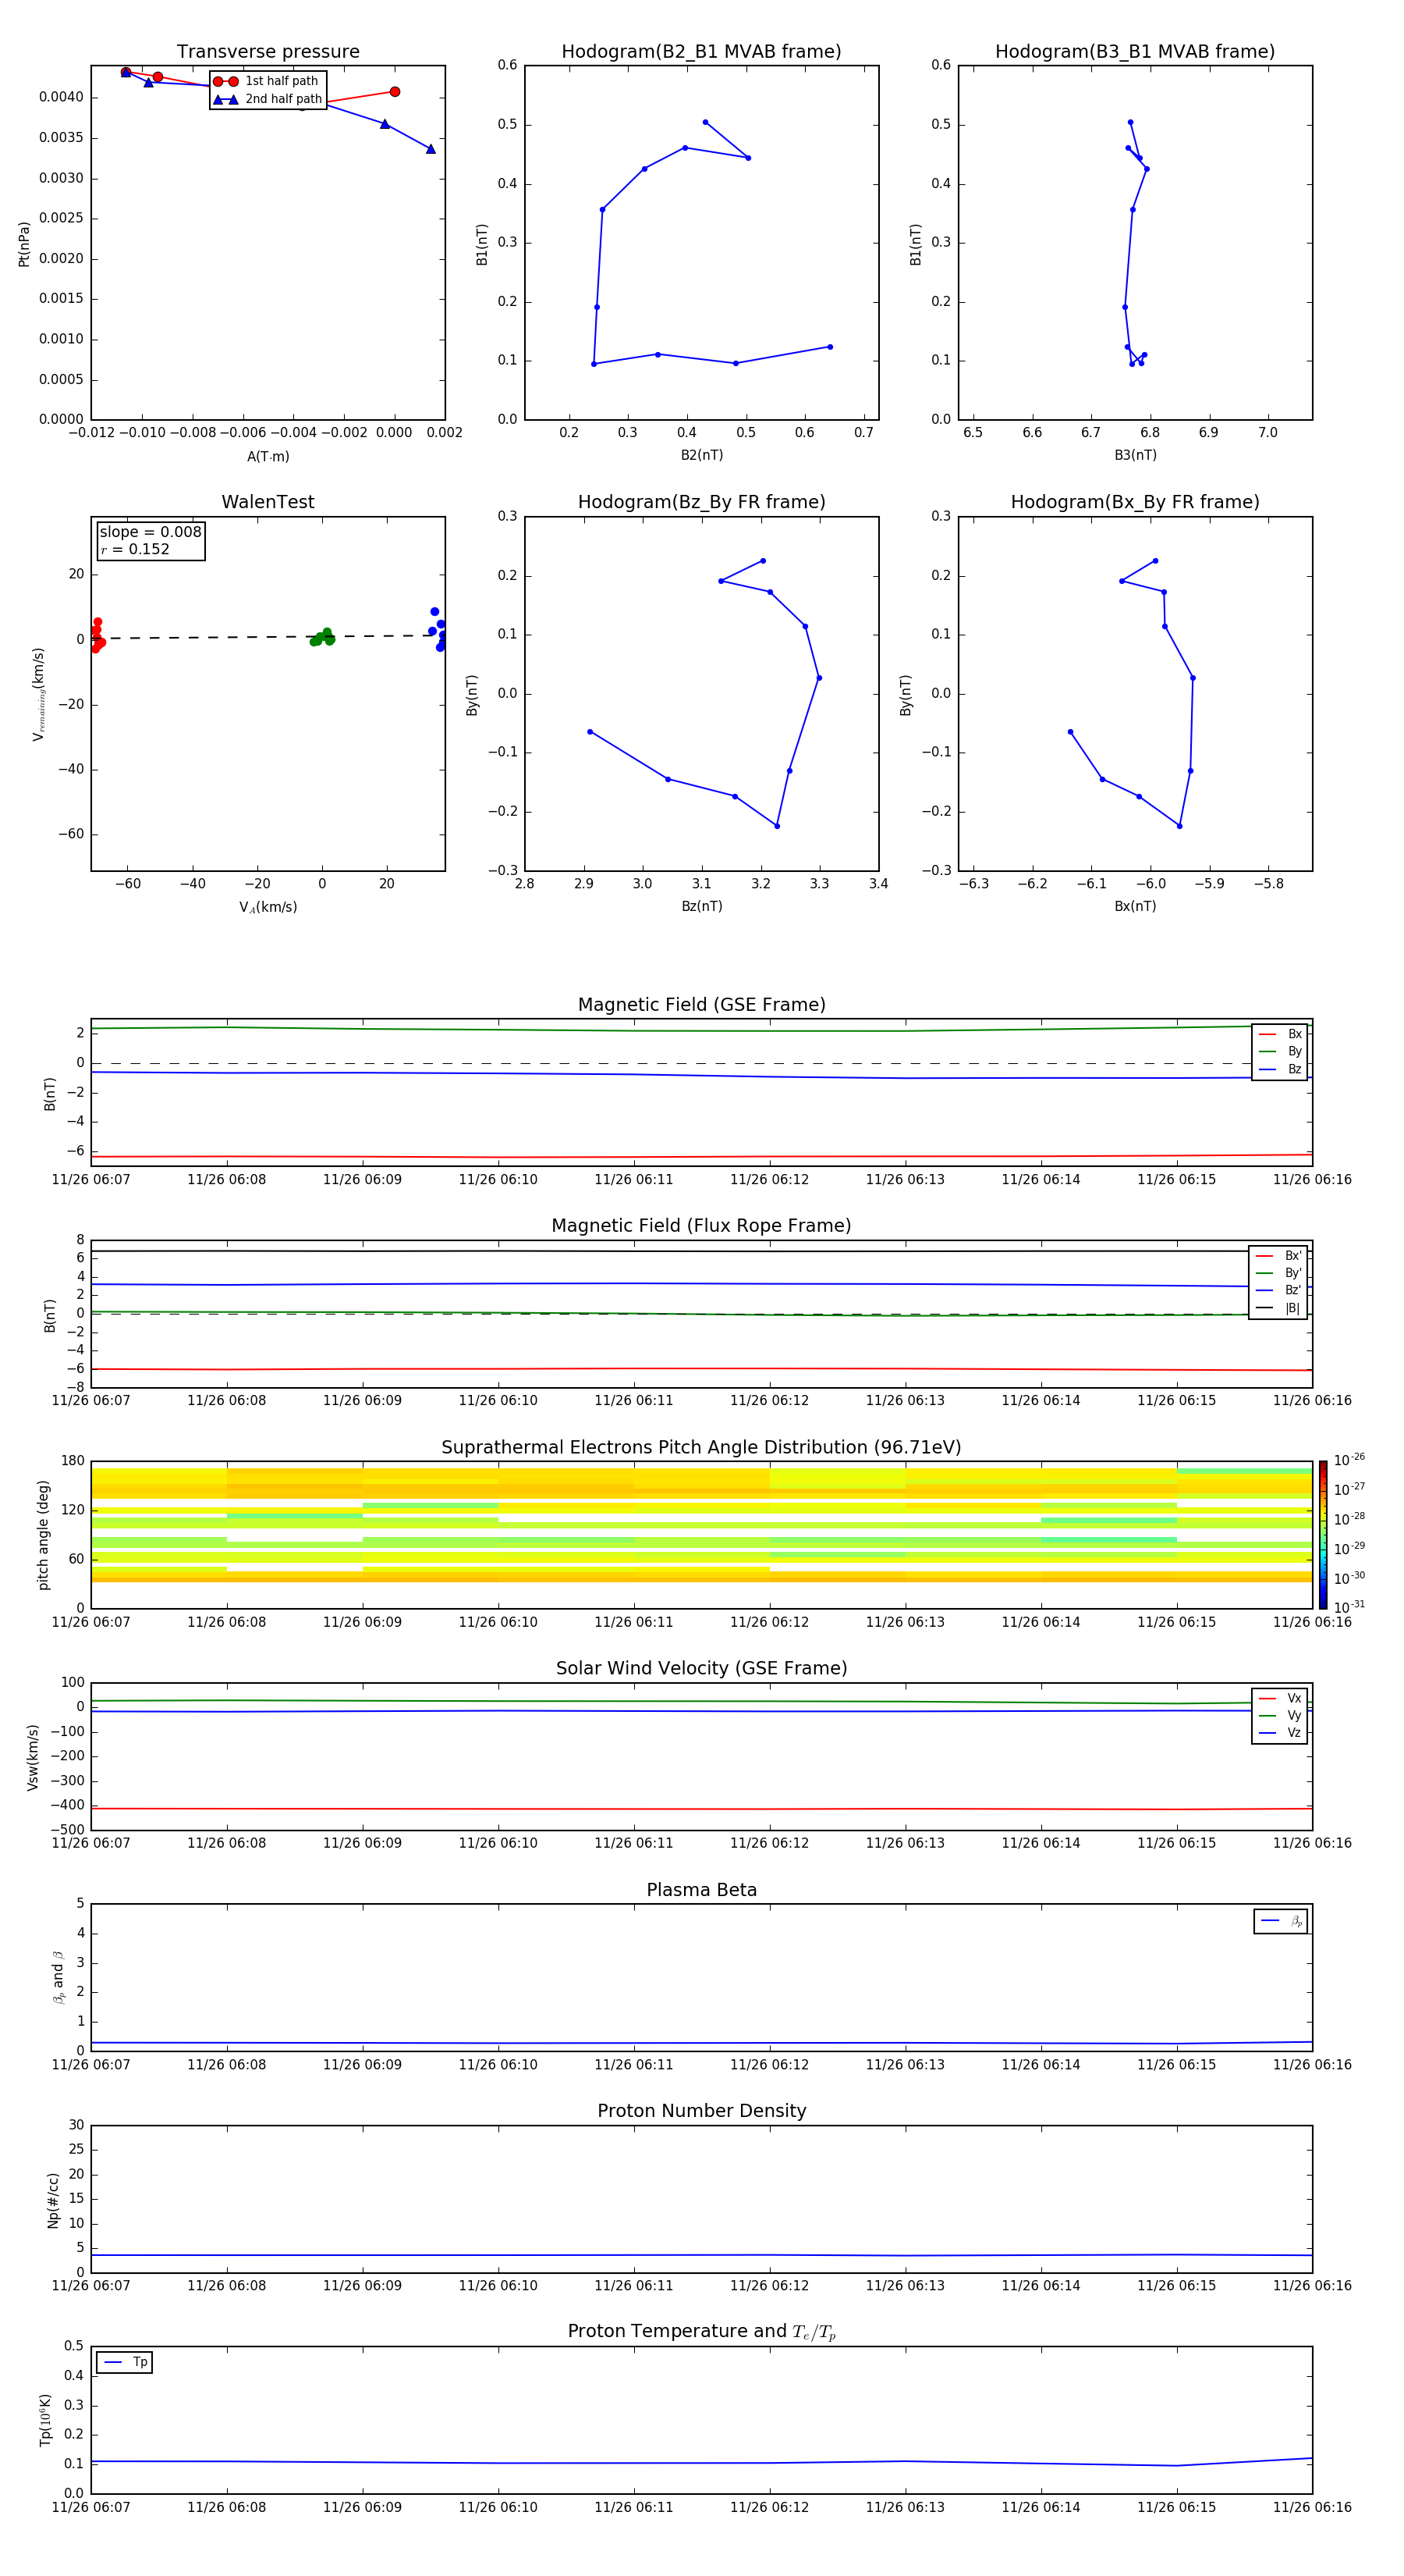Image resolution: width=1404 pixels, height=2576 pixels.
Task: Click the "V_A(km/s)" axis label in WalenTest
Action: [268, 907]
